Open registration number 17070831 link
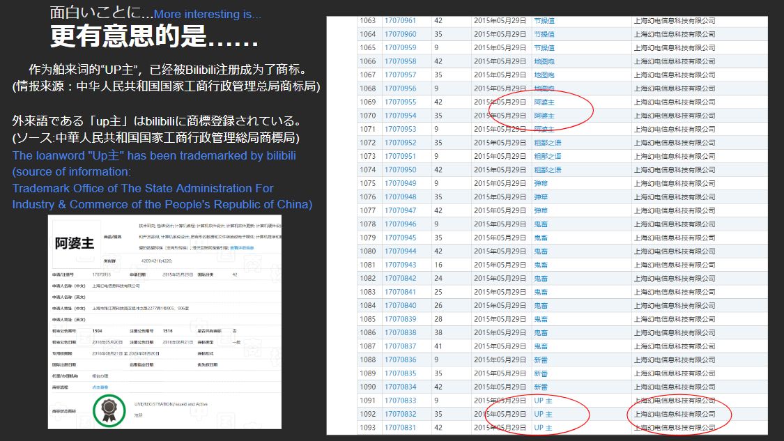784x441 pixels. [400, 428]
